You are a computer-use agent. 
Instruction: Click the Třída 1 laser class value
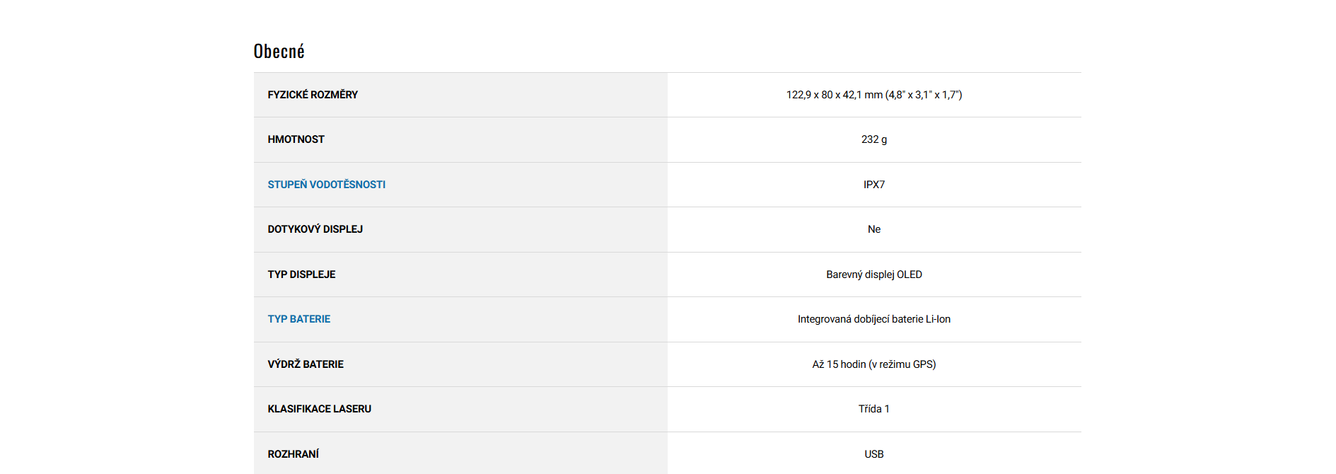(873, 409)
